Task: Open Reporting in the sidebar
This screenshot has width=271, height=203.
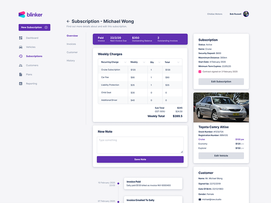Action: coord(31,84)
